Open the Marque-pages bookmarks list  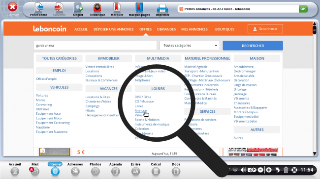(x=139, y=9)
